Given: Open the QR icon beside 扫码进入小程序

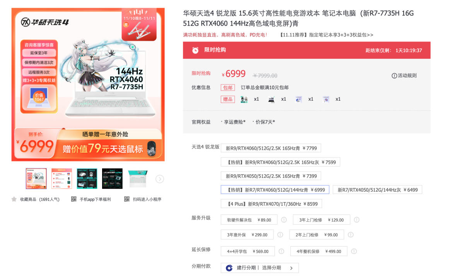Looking at the screenshot, I should coord(127,199).
